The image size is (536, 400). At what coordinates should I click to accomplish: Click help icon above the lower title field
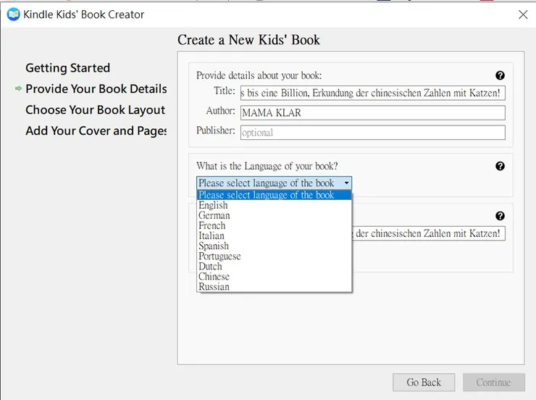click(500, 216)
